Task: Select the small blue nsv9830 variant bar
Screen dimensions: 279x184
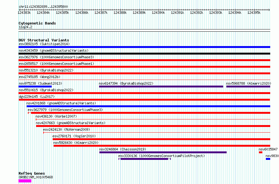Action: [x=268, y=159]
